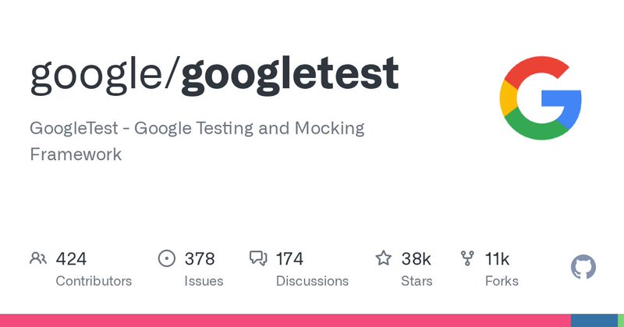The image size is (624, 327).
Task: Select the "Discussions" label
Action: [x=312, y=281]
